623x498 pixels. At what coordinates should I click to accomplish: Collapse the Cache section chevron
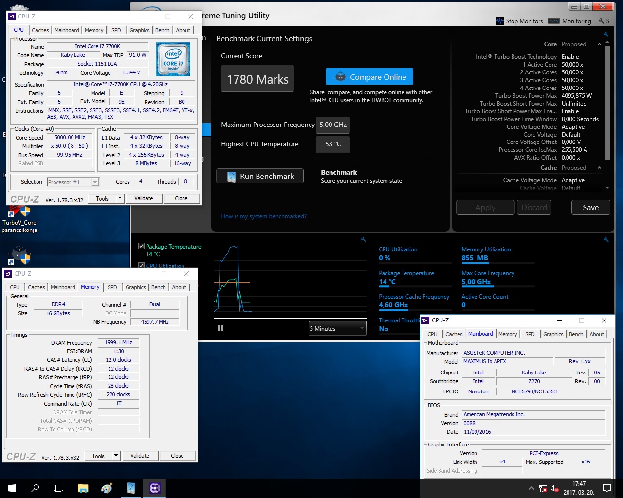click(x=599, y=168)
